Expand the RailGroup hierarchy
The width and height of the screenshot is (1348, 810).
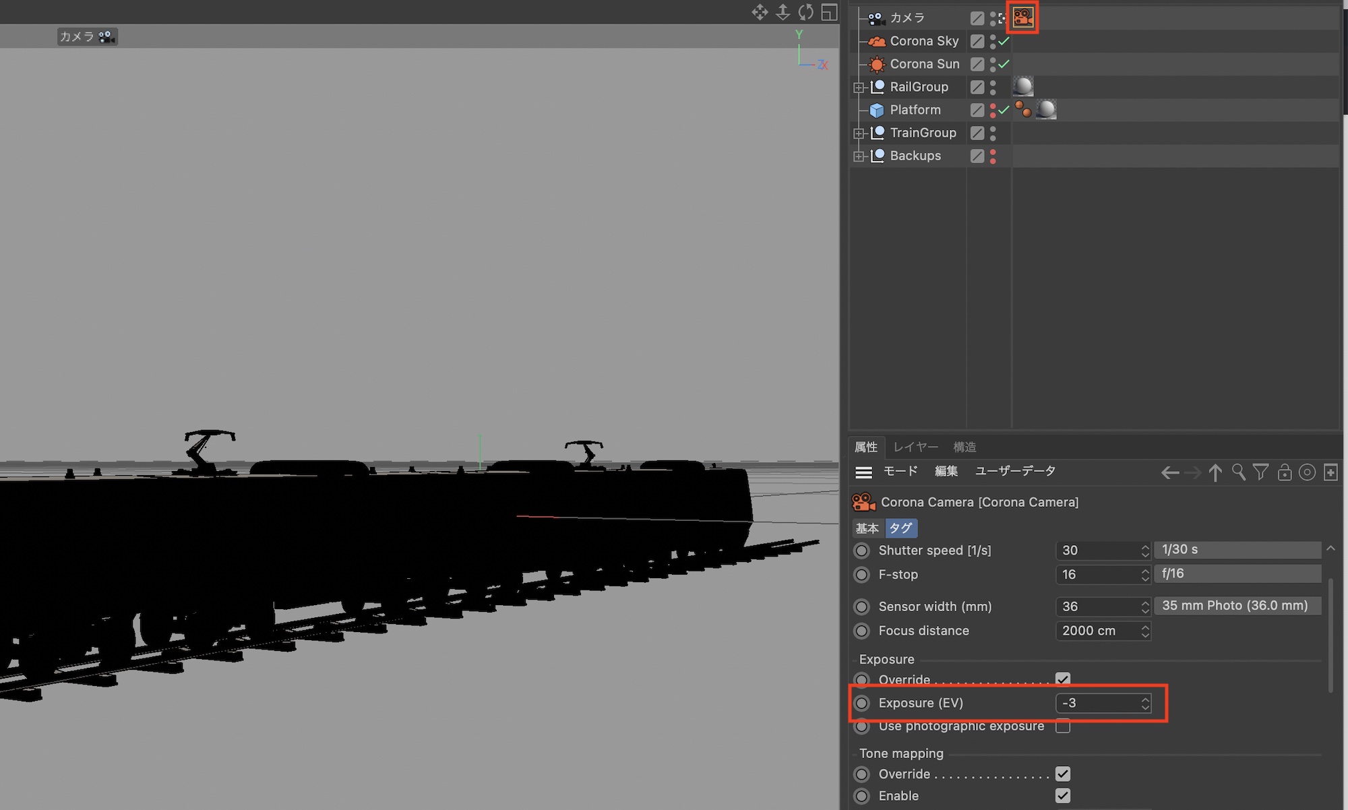click(859, 88)
